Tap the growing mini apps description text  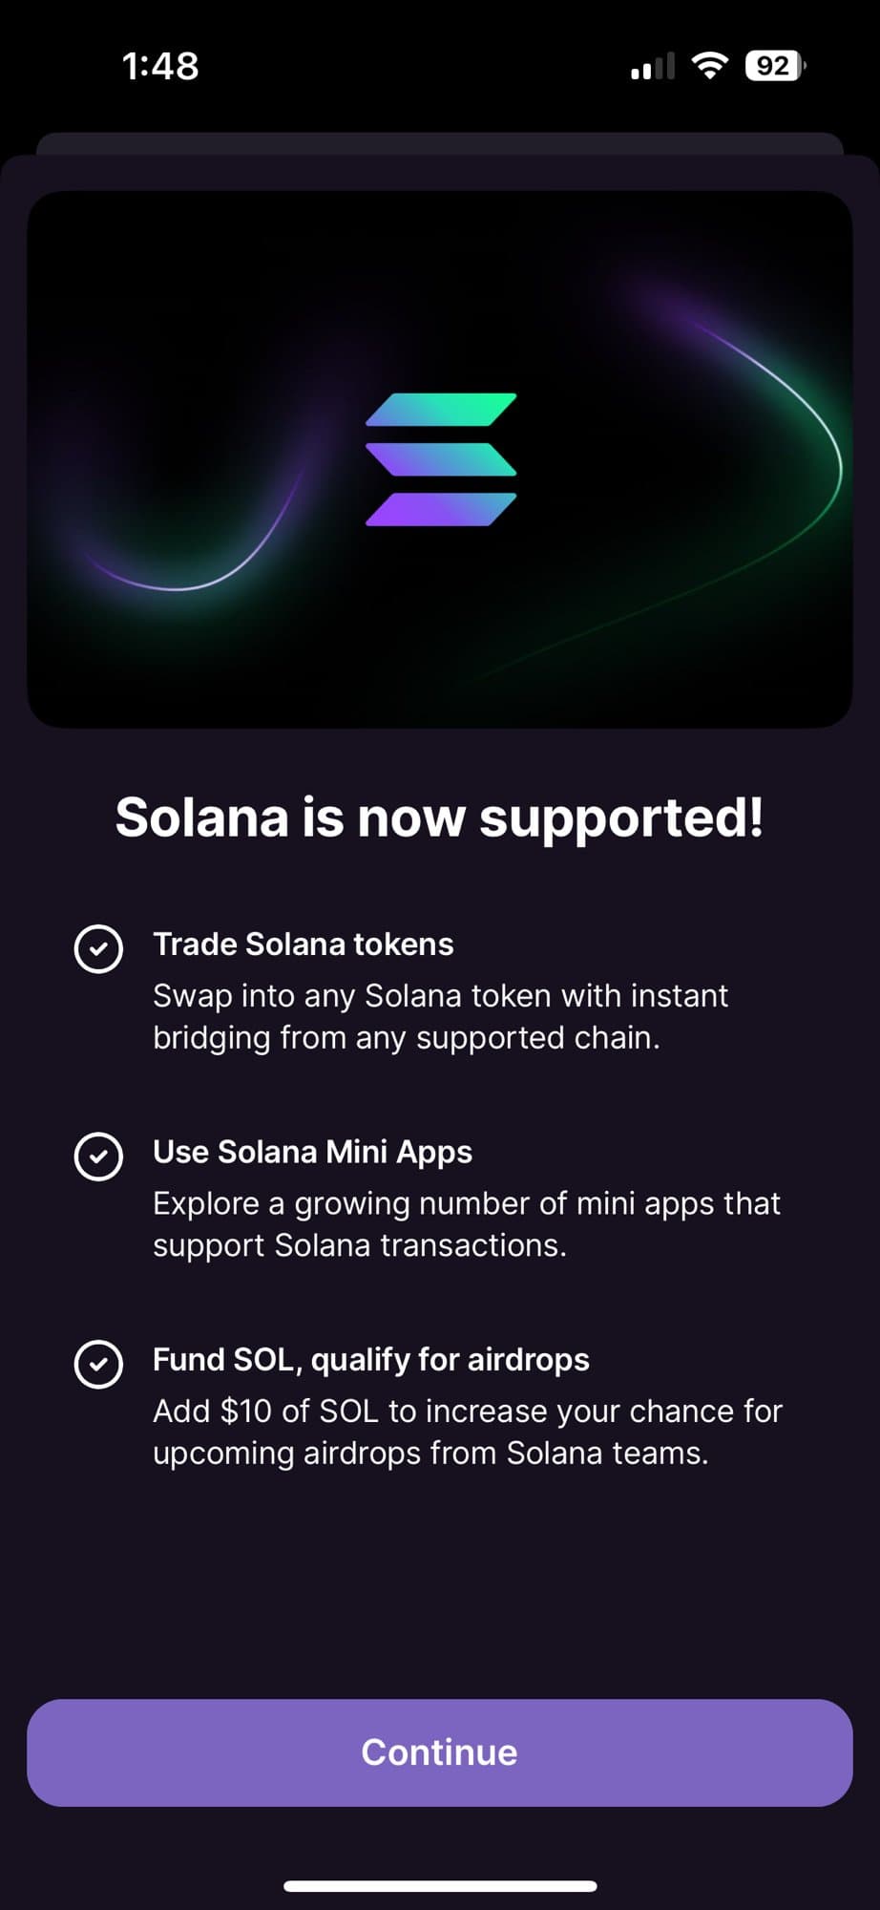pos(466,1224)
